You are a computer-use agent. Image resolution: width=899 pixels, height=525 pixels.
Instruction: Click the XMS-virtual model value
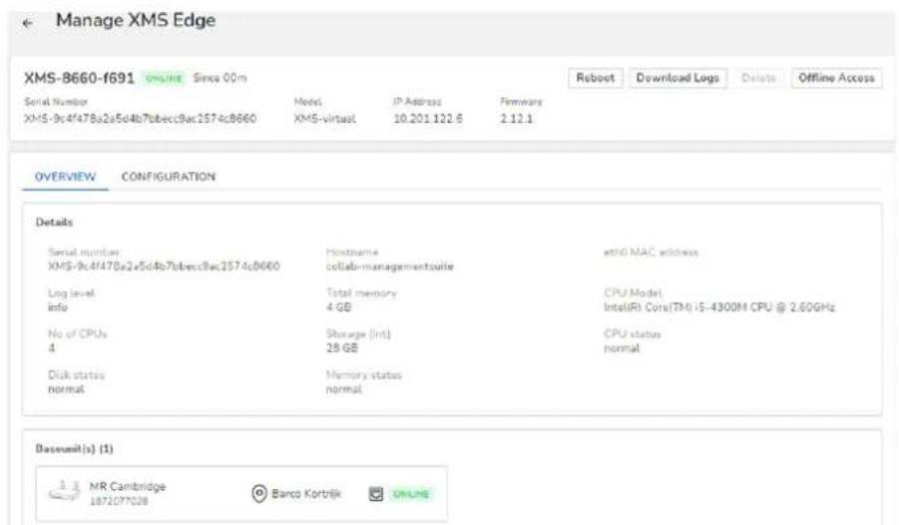[324, 119]
